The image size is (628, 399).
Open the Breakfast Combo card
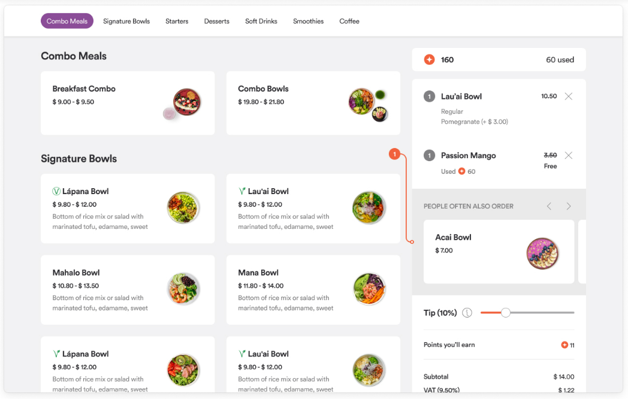(128, 103)
